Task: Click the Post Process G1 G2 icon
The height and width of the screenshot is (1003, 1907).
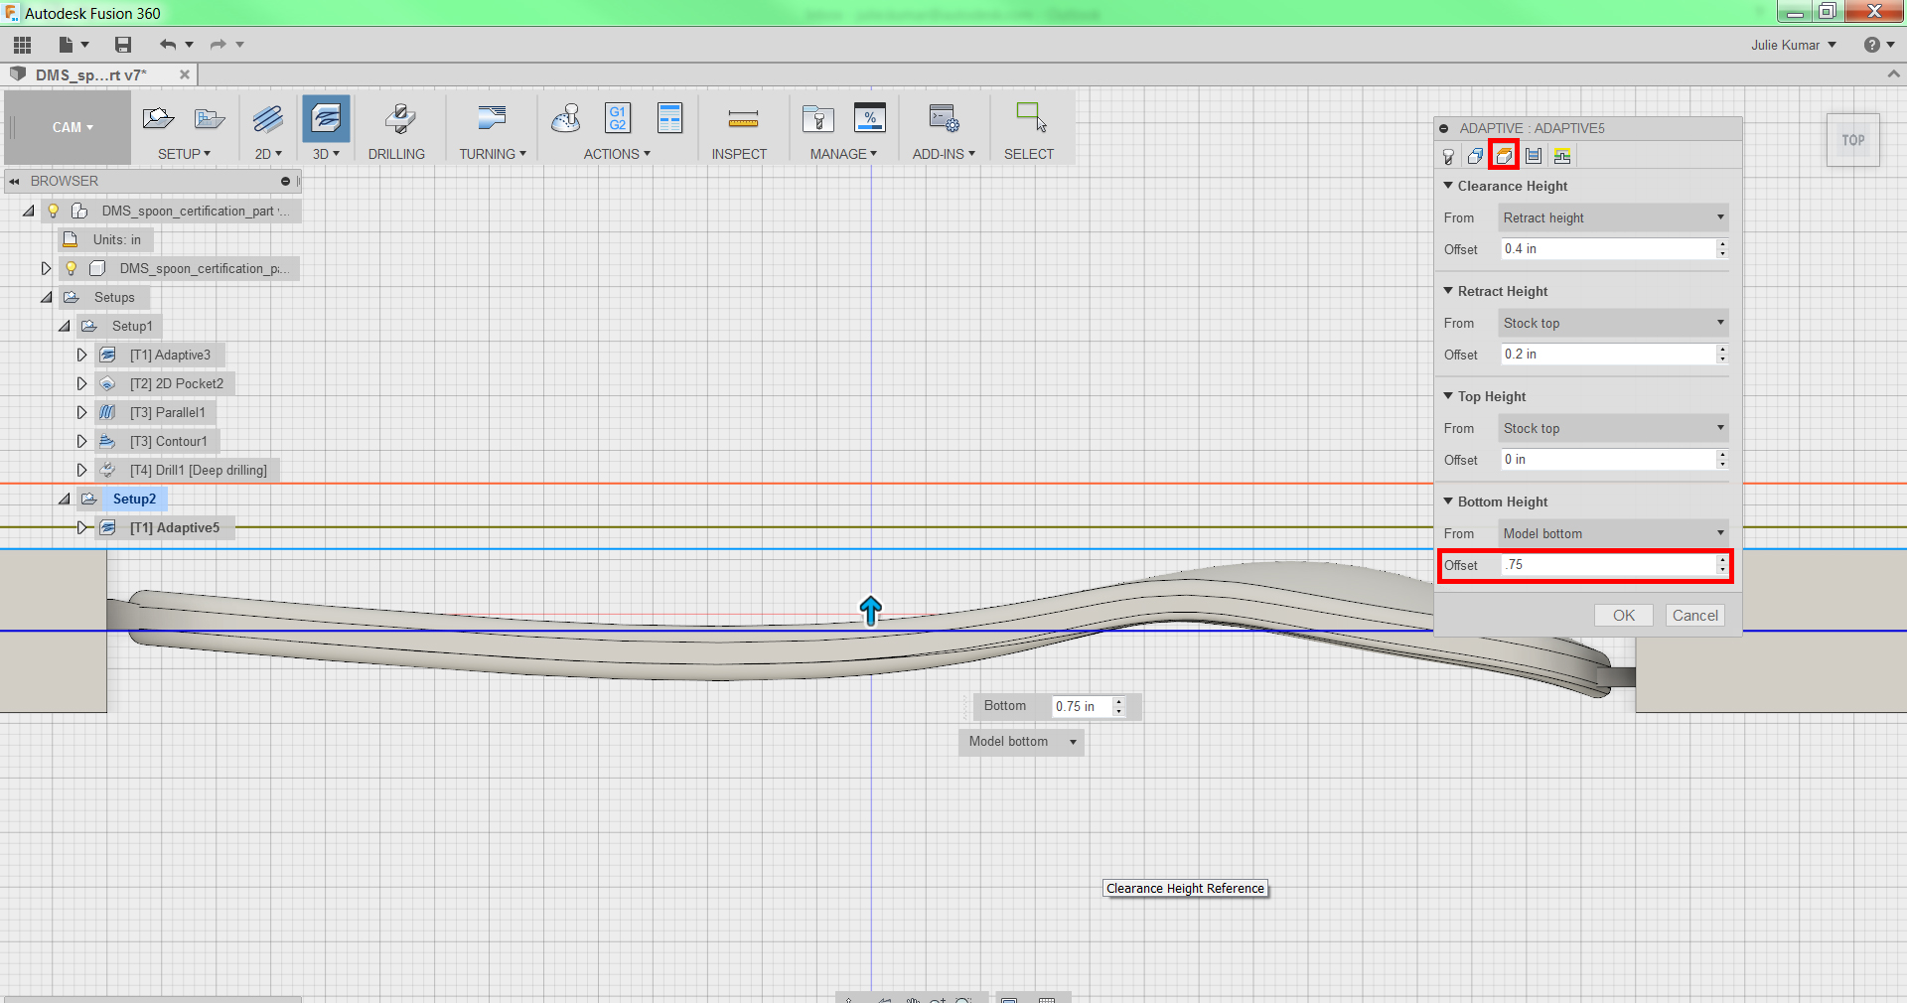Action: [618, 119]
